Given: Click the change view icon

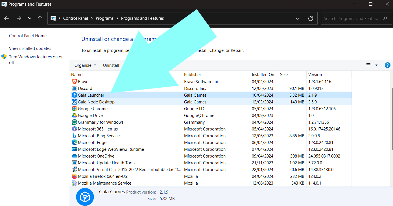Looking at the screenshot, I should coord(368,65).
